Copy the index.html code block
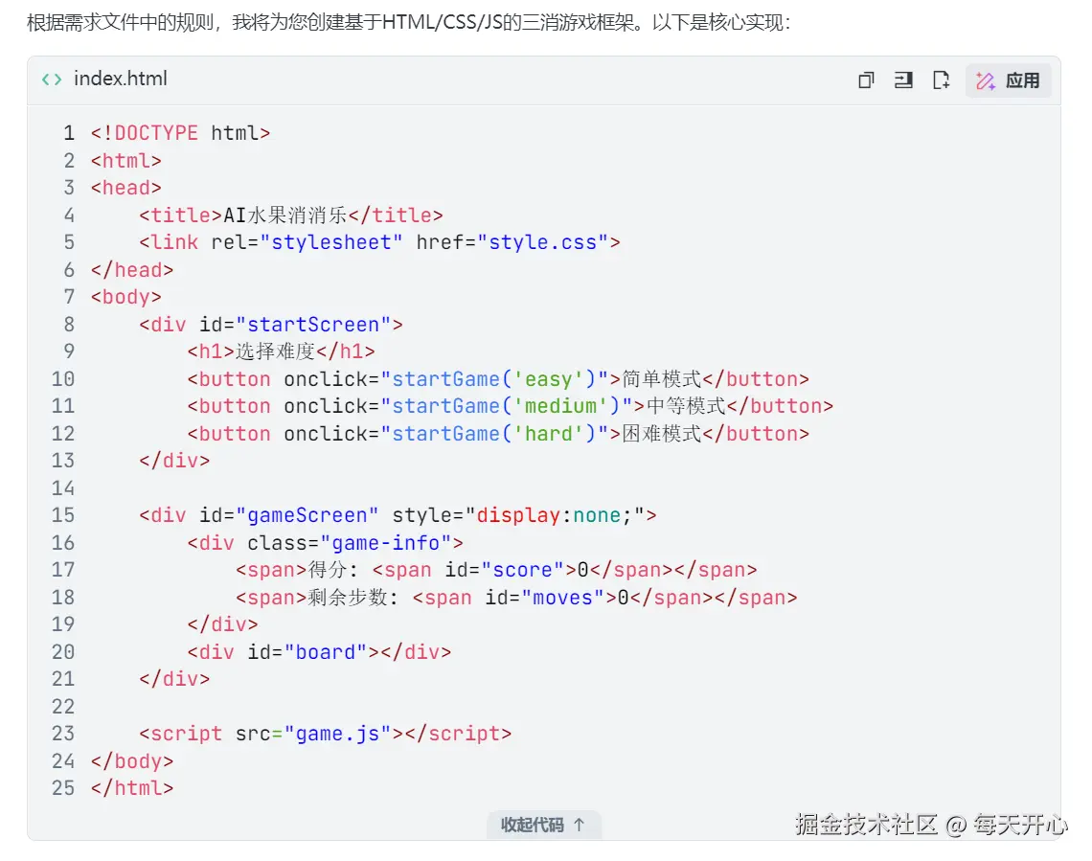 click(866, 80)
